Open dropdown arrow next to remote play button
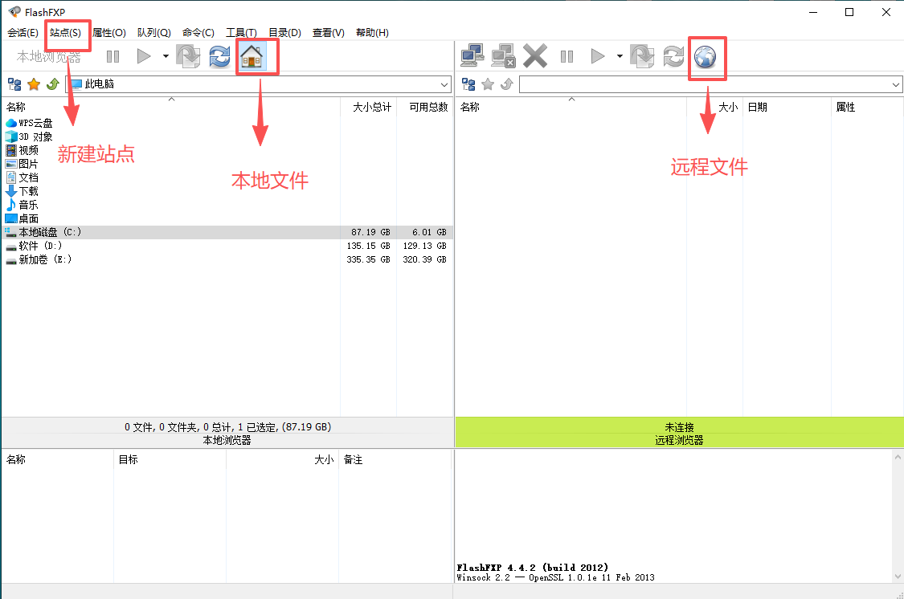 tap(620, 56)
